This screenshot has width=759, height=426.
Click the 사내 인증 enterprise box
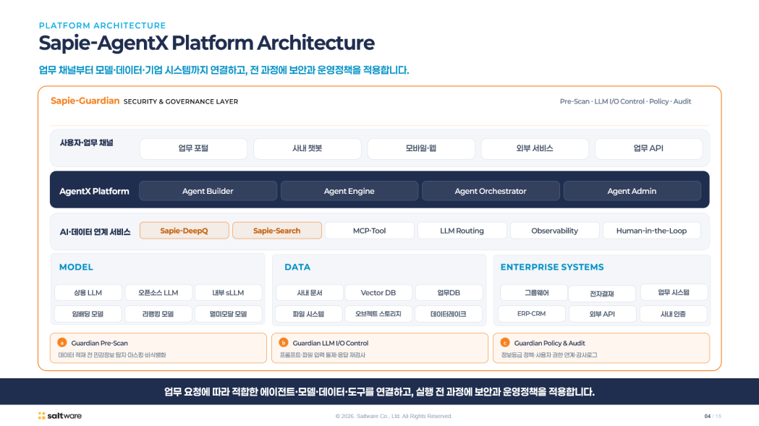pyautogui.click(x=674, y=314)
